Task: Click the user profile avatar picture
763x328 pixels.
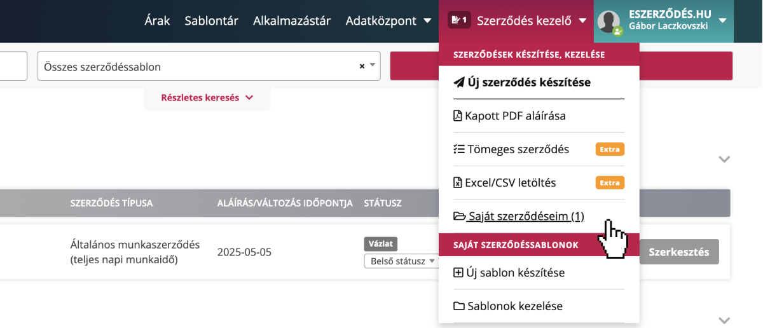Action: [609, 22]
